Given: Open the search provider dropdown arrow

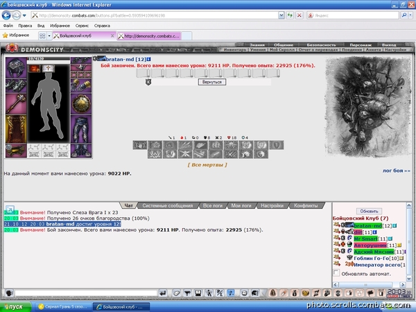Looking at the screenshot, I should [410, 15].
